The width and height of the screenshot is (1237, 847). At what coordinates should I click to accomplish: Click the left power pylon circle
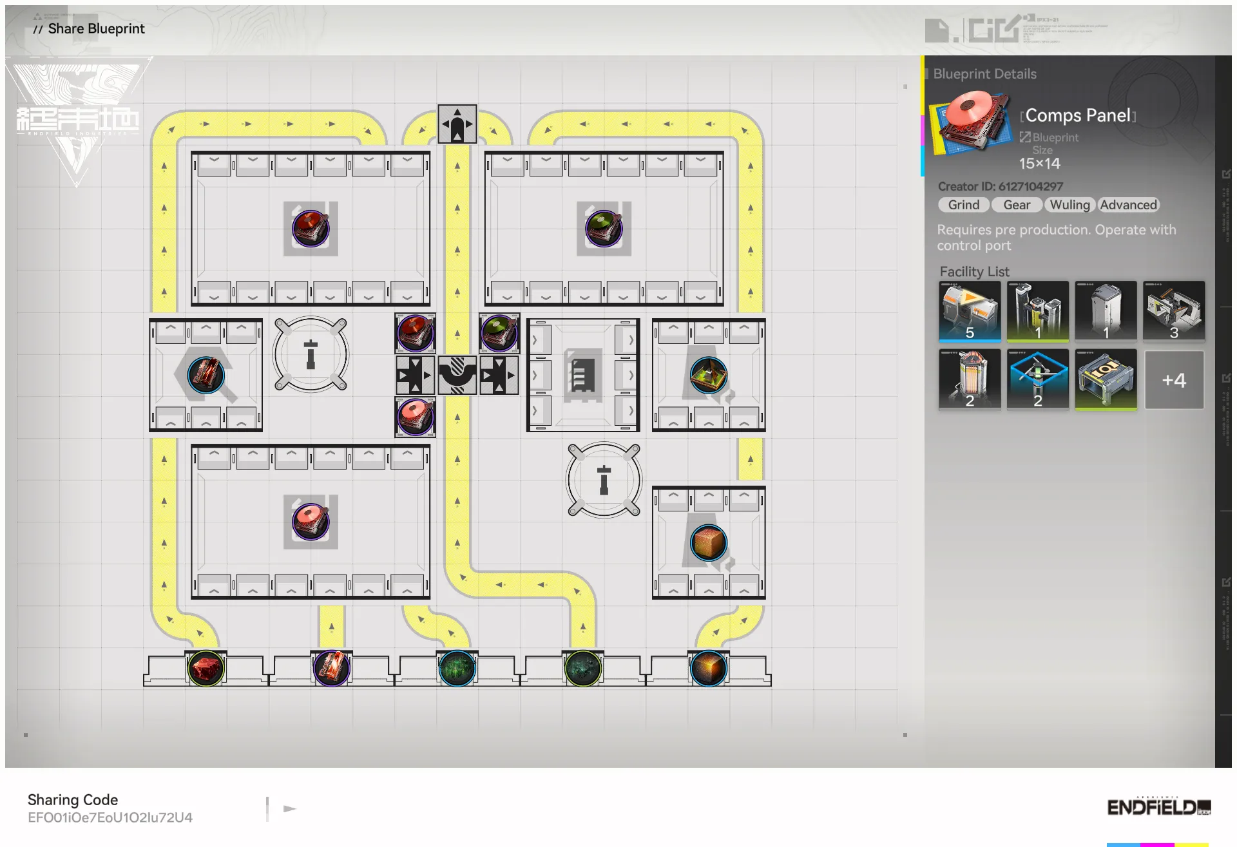311,354
